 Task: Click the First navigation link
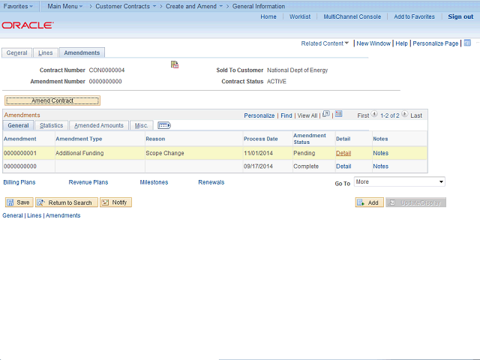coord(363,115)
